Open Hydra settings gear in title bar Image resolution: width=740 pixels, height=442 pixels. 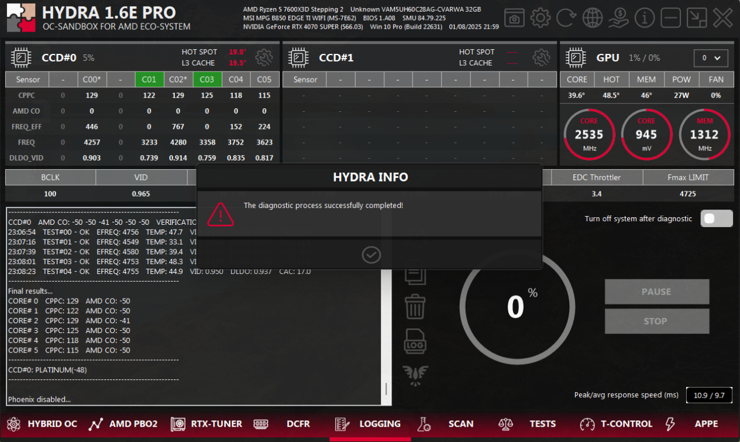[540, 18]
